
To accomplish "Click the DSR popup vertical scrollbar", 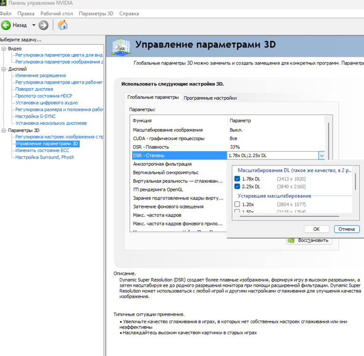I will click(x=355, y=181).
